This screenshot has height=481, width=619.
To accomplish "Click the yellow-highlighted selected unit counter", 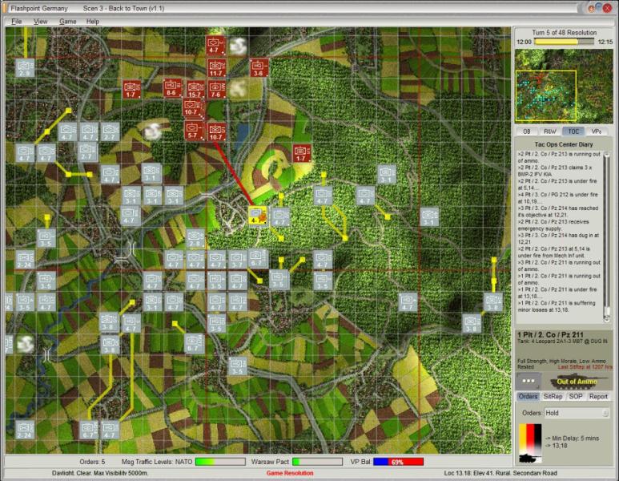I will 257,215.
